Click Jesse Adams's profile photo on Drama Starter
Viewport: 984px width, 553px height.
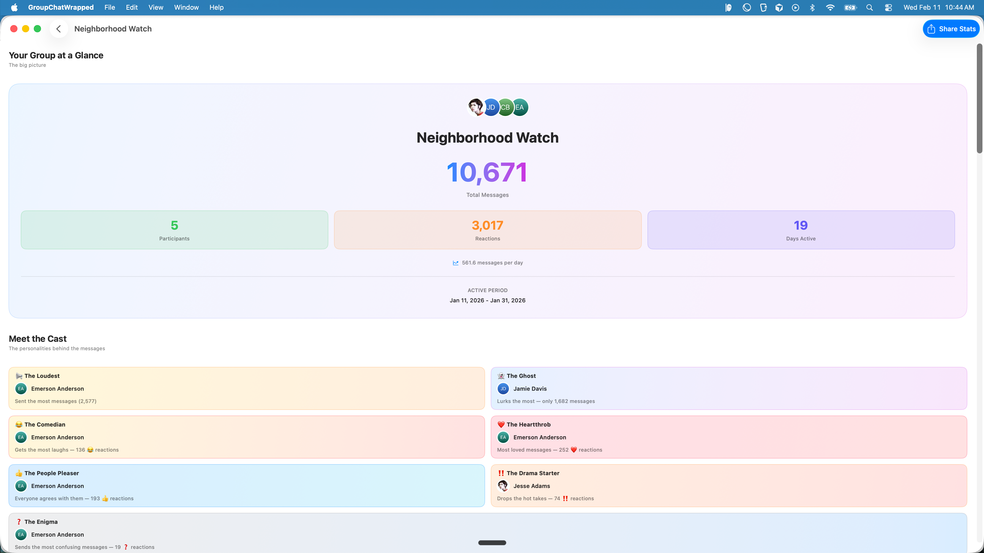tap(503, 486)
